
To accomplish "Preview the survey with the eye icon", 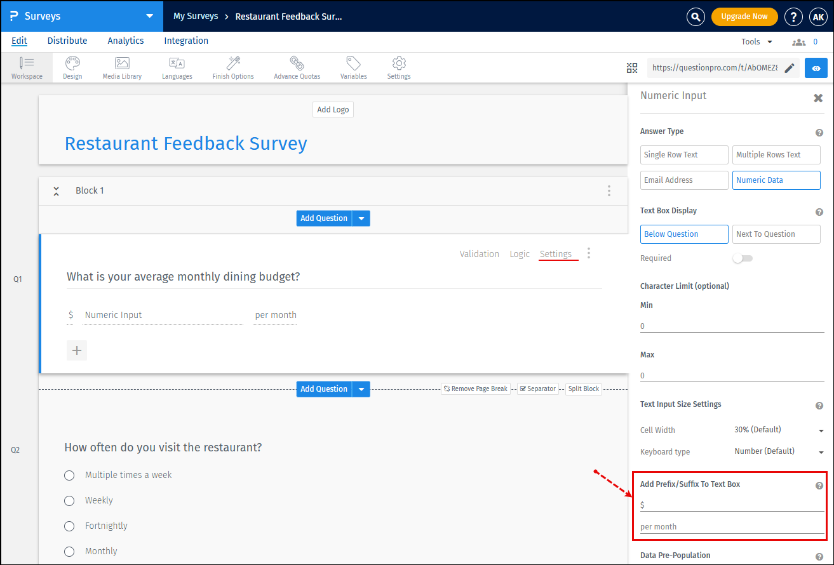I will 816,68.
